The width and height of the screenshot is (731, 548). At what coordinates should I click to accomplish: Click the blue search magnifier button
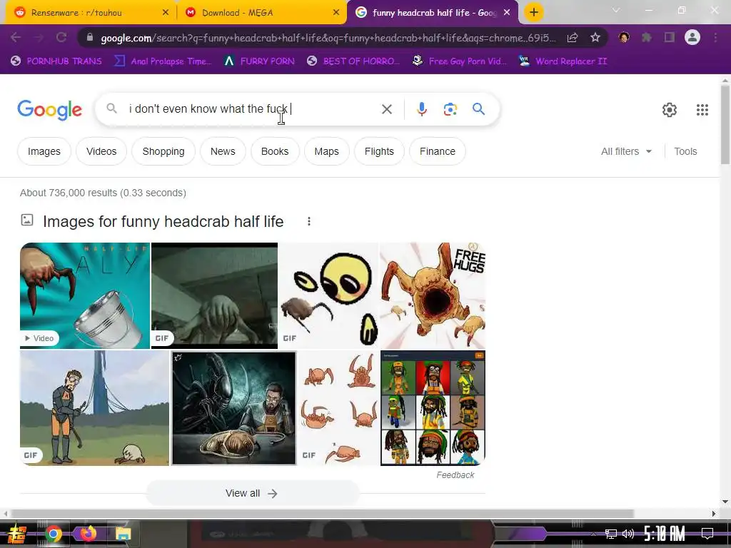tap(478, 109)
